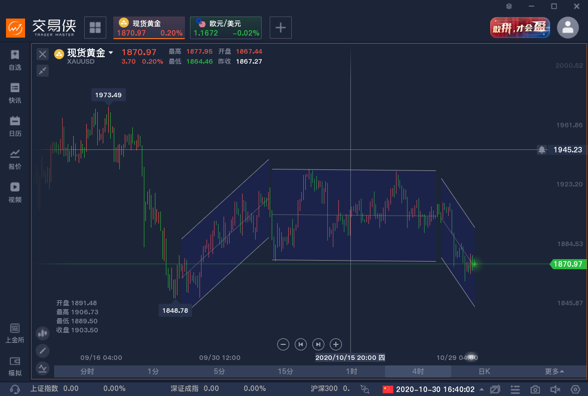Toggle the 1945.23 price alert bell
588x396 pixels.
pos(542,149)
